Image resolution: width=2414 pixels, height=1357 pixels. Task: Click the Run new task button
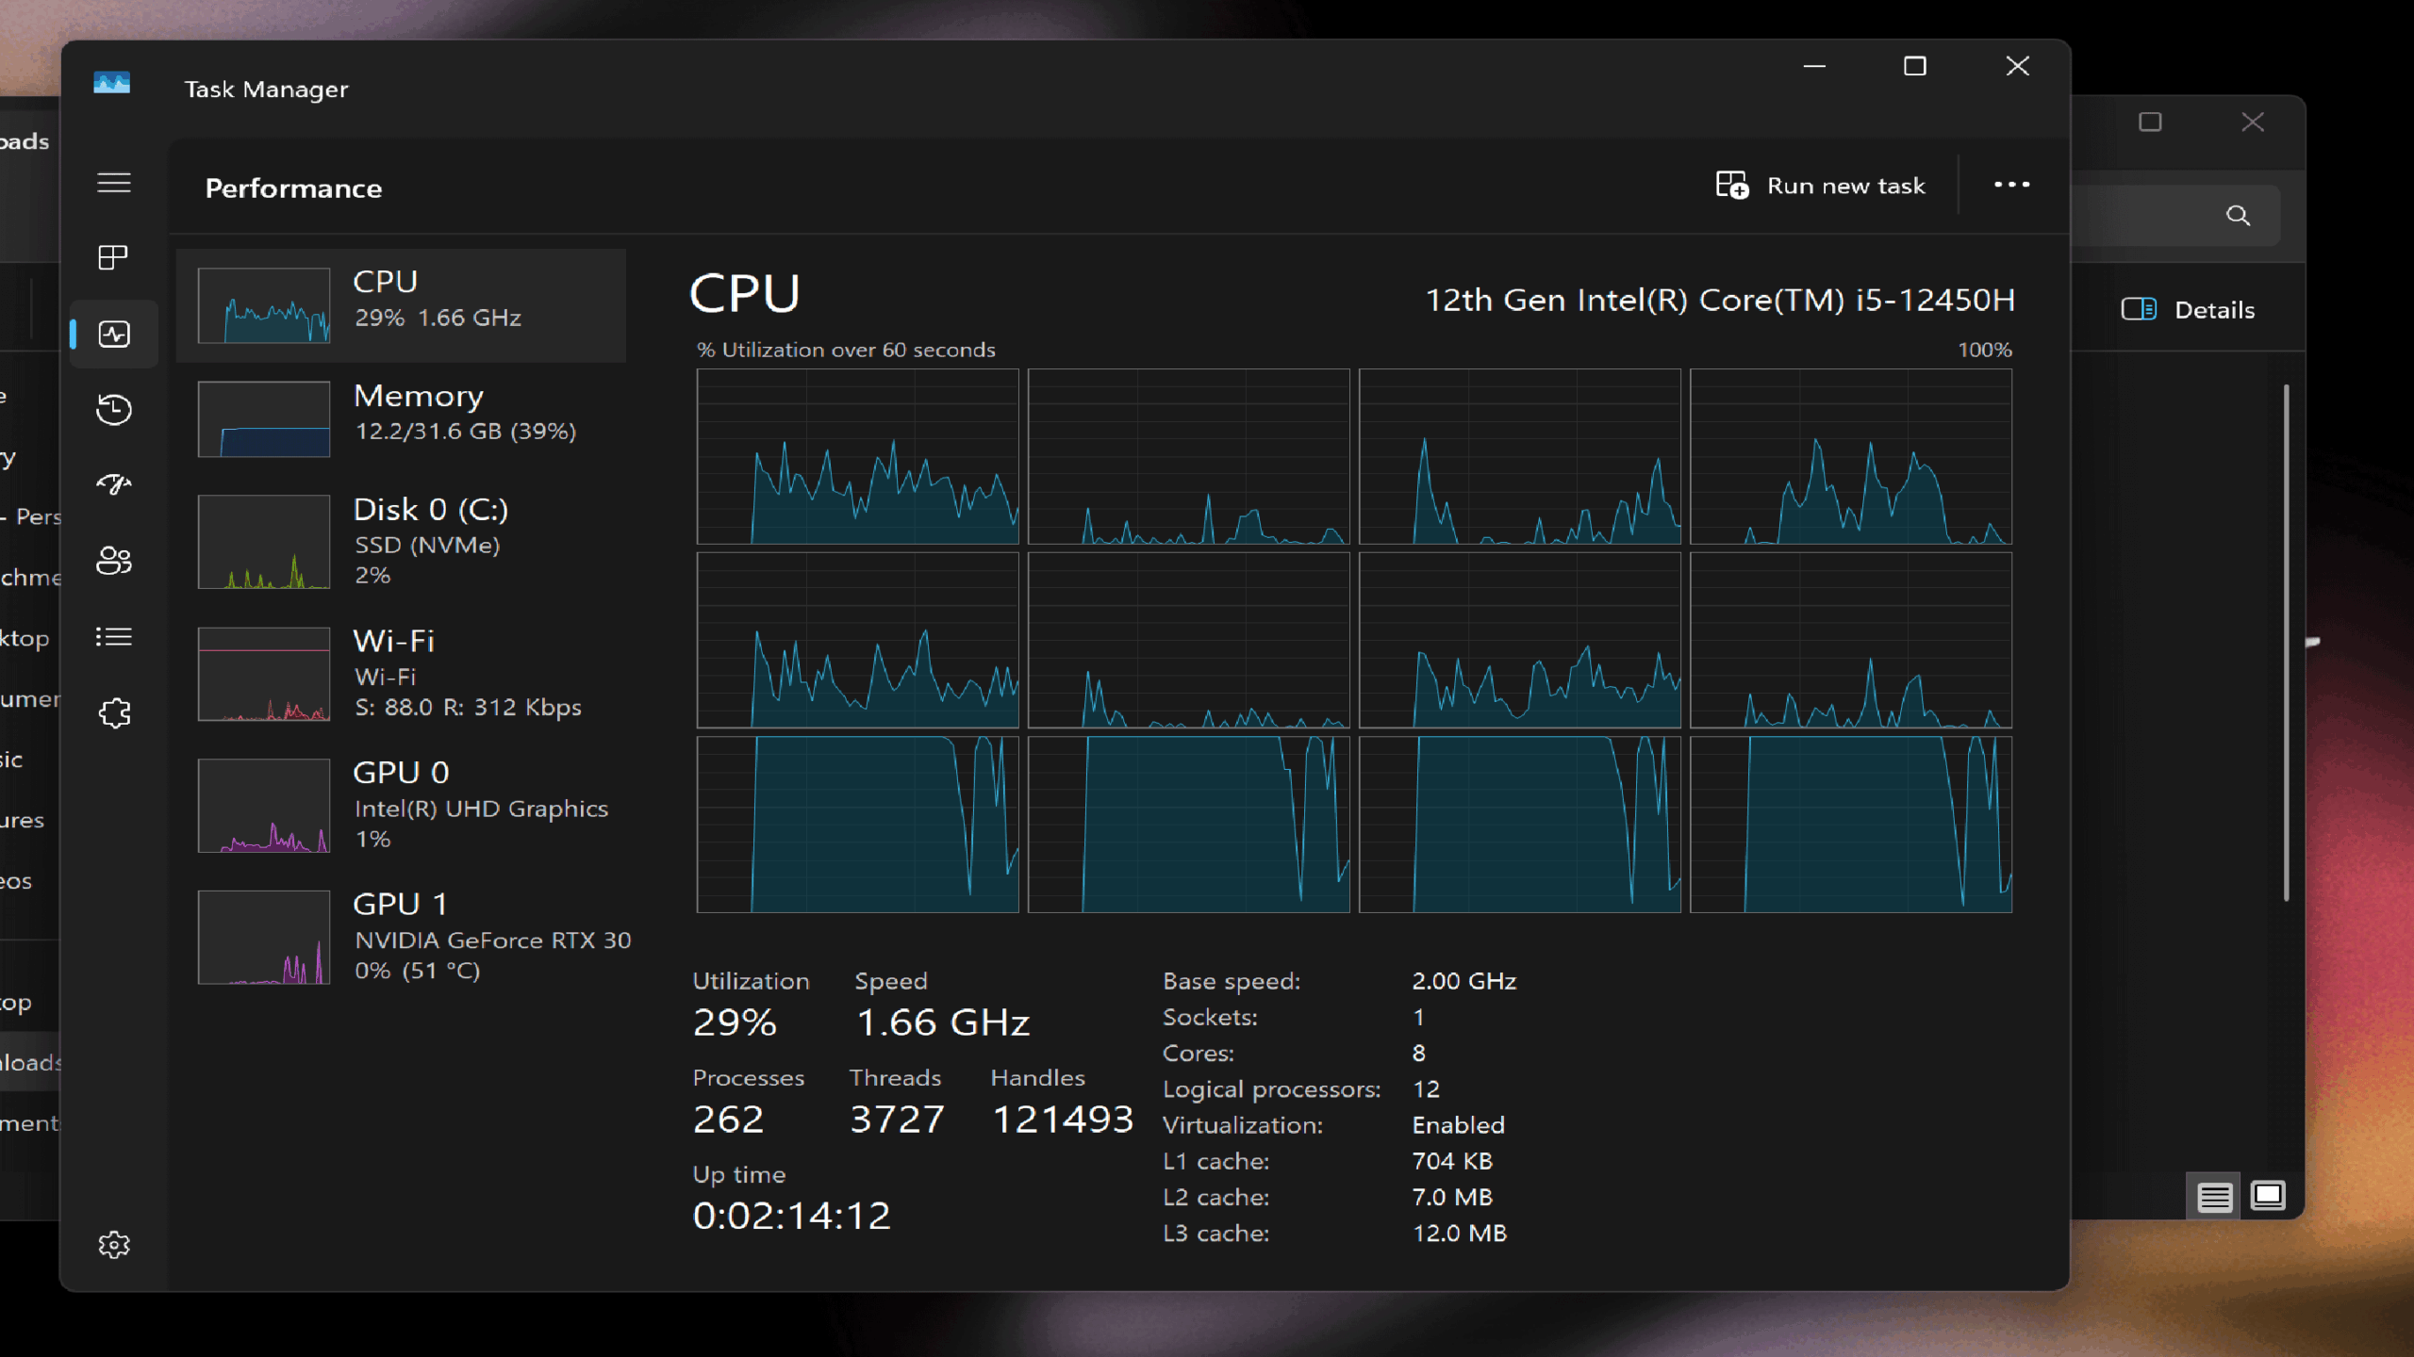(1821, 186)
